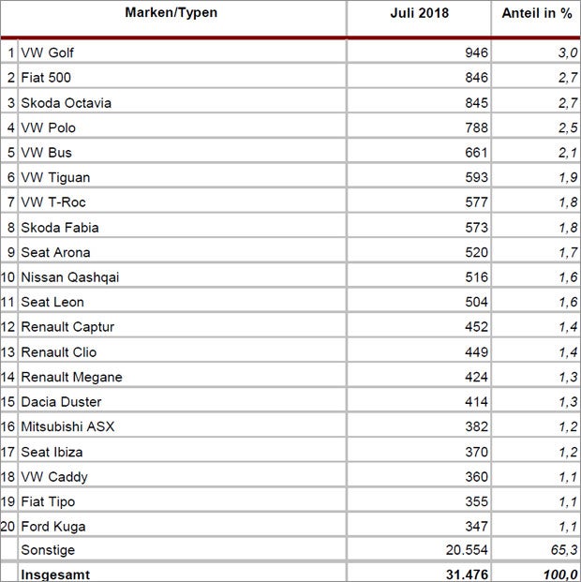581x582 pixels.
Task: Click the VW Bus model name
Action: coord(46,153)
